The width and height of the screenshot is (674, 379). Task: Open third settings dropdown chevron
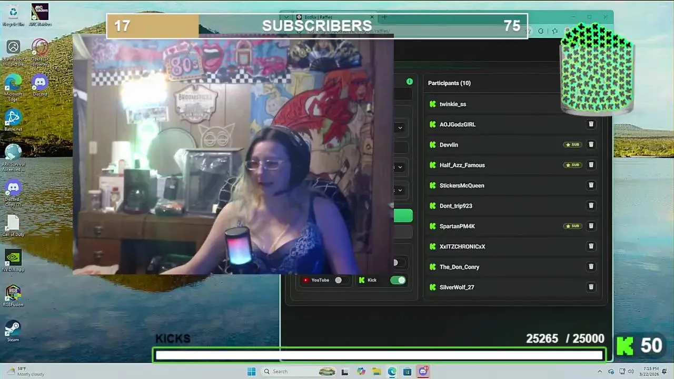(400, 190)
